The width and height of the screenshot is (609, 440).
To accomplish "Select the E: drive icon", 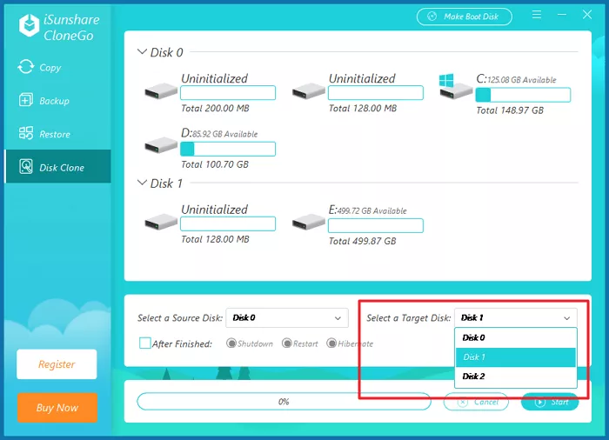I will [x=308, y=222].
